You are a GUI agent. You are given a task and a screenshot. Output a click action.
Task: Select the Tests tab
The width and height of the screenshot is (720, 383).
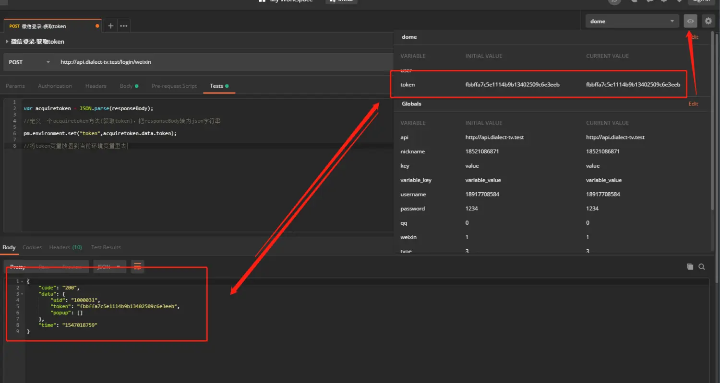tap(219, 86)
